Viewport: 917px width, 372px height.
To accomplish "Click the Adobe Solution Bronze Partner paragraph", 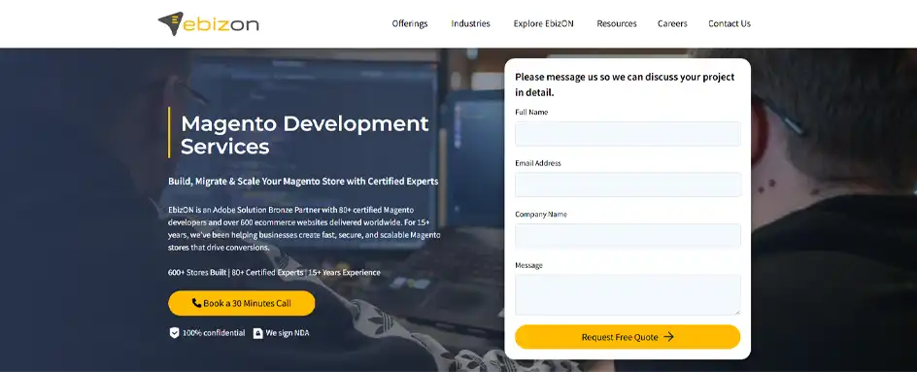I will (304, 228).
